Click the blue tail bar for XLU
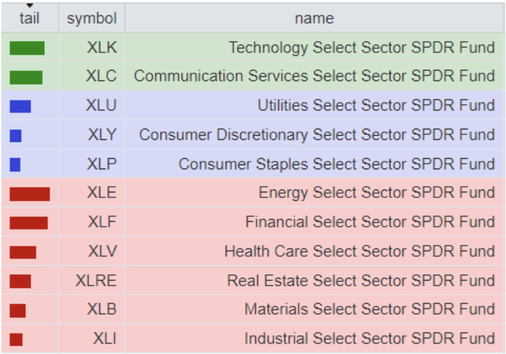The image size is (506, 354). (20, 106)
